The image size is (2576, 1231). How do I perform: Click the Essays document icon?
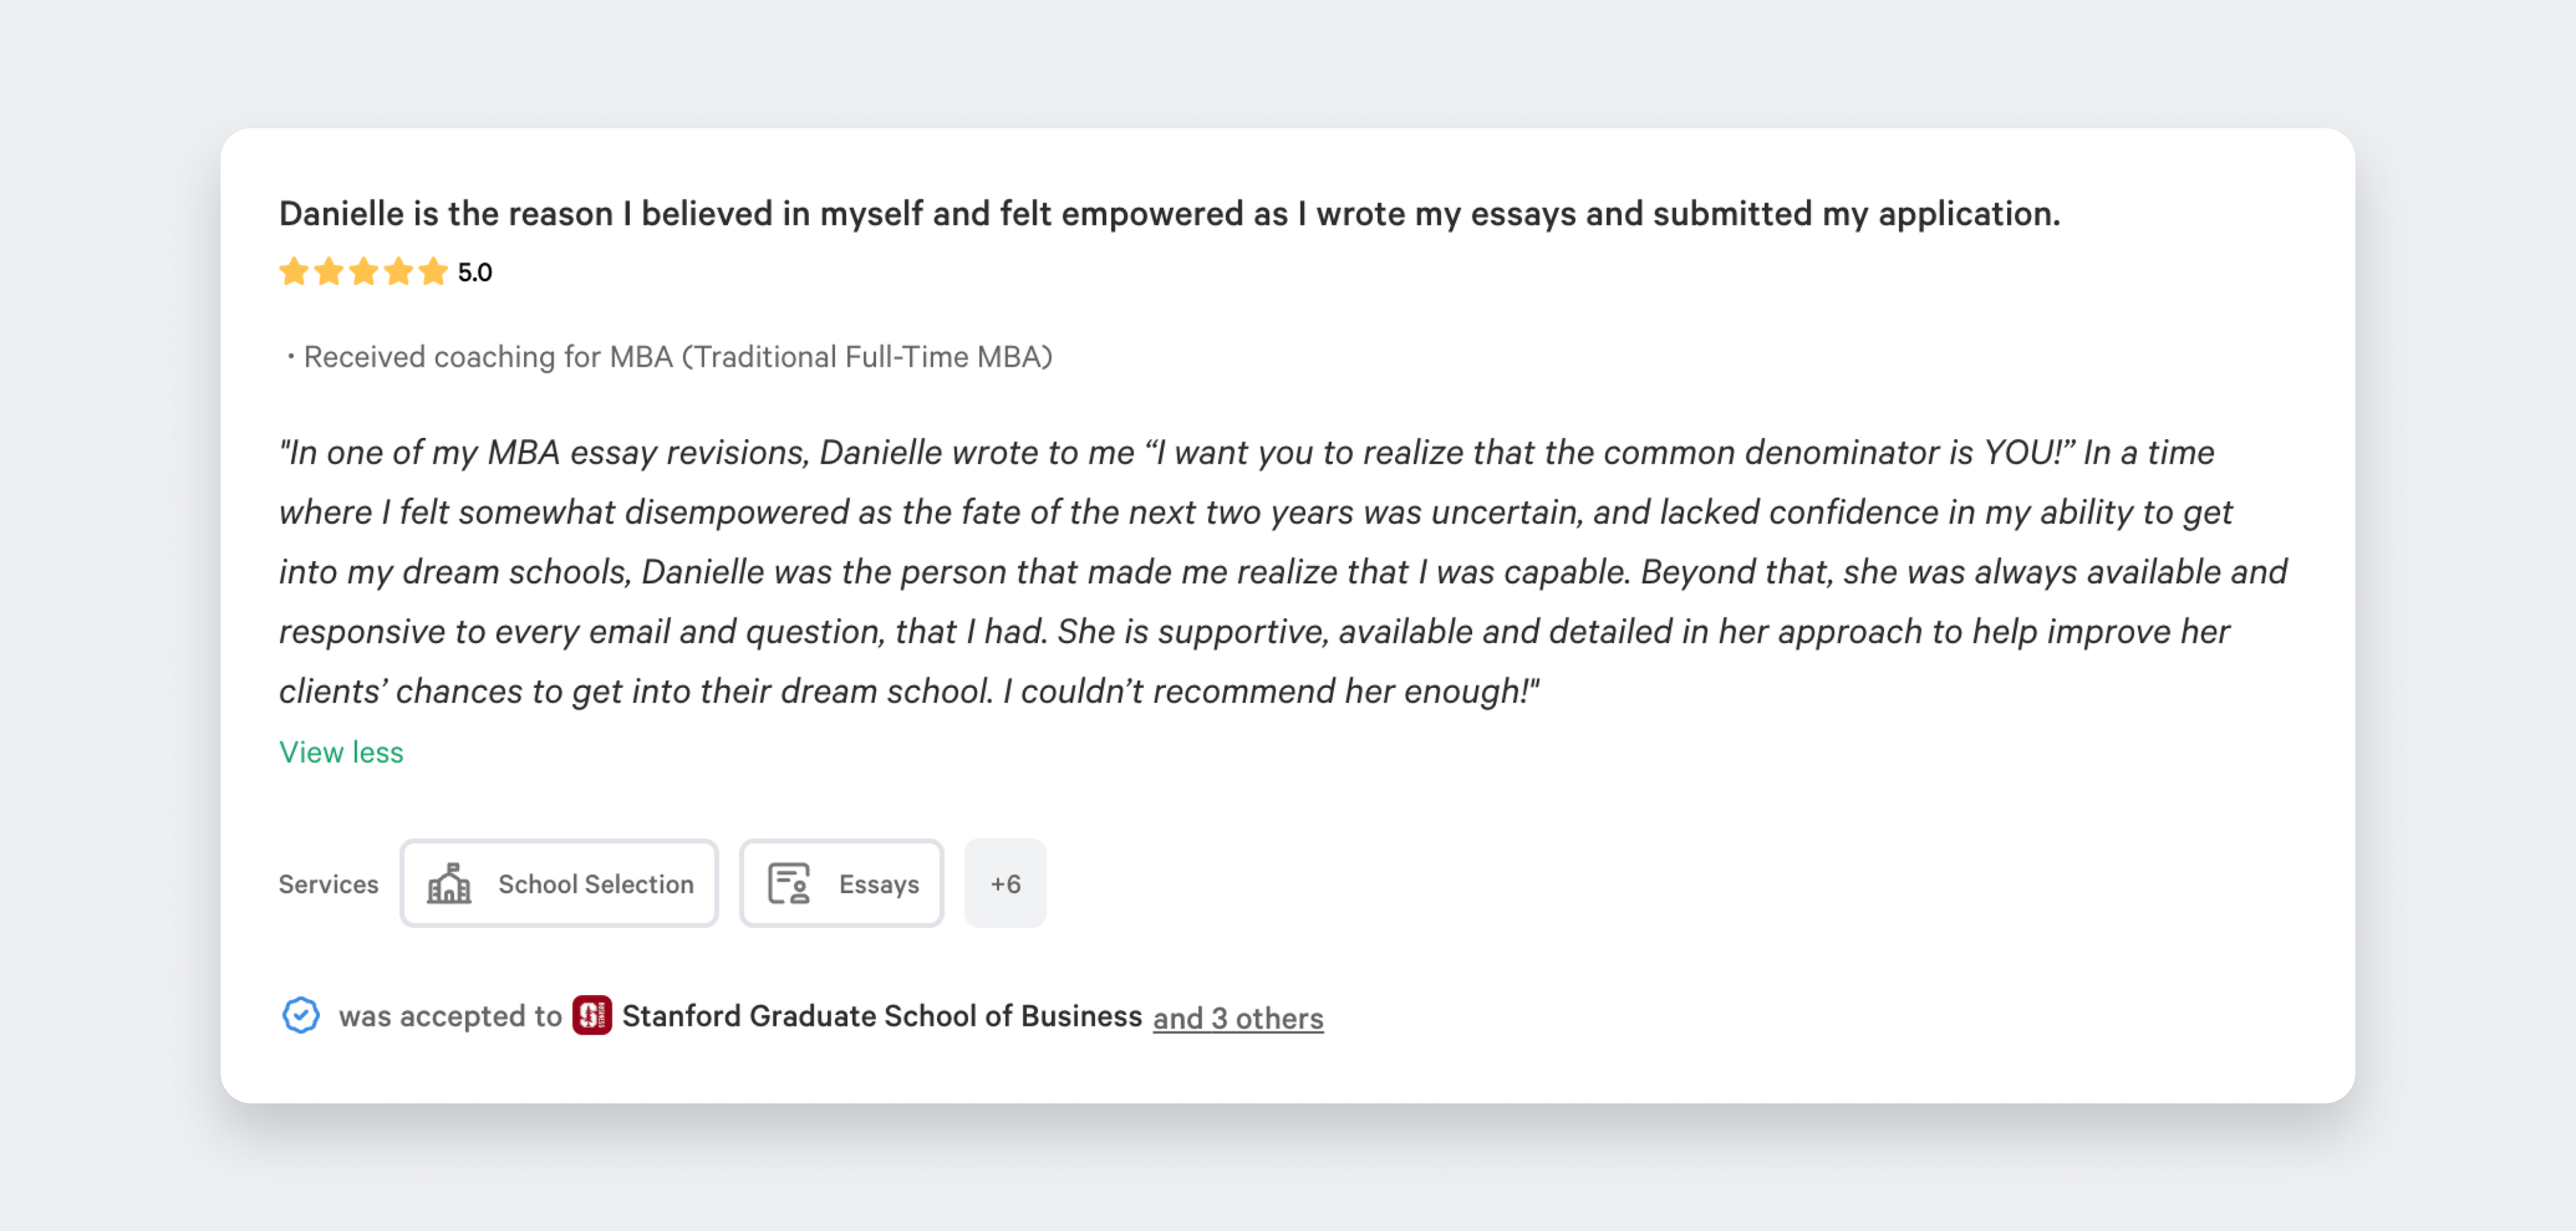tap(788, 884)
